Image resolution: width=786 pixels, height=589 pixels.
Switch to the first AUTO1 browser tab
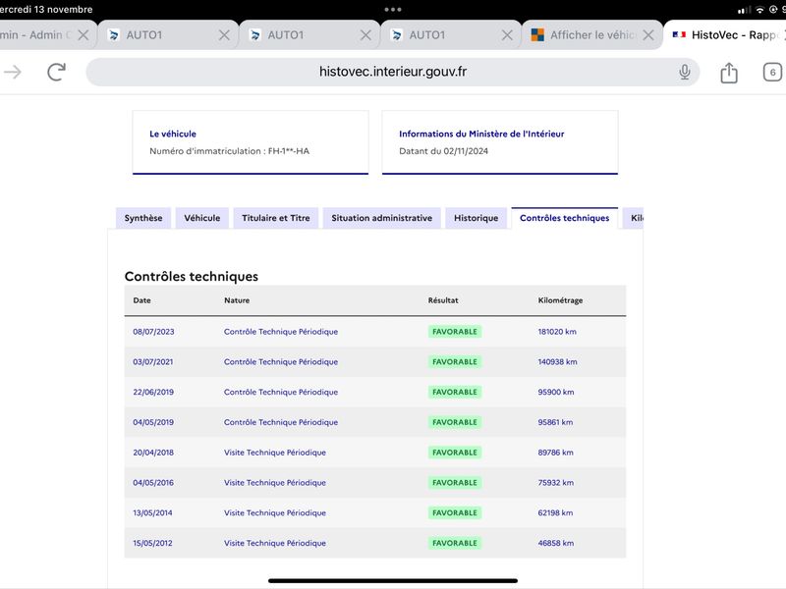click(x=167, y=34)
